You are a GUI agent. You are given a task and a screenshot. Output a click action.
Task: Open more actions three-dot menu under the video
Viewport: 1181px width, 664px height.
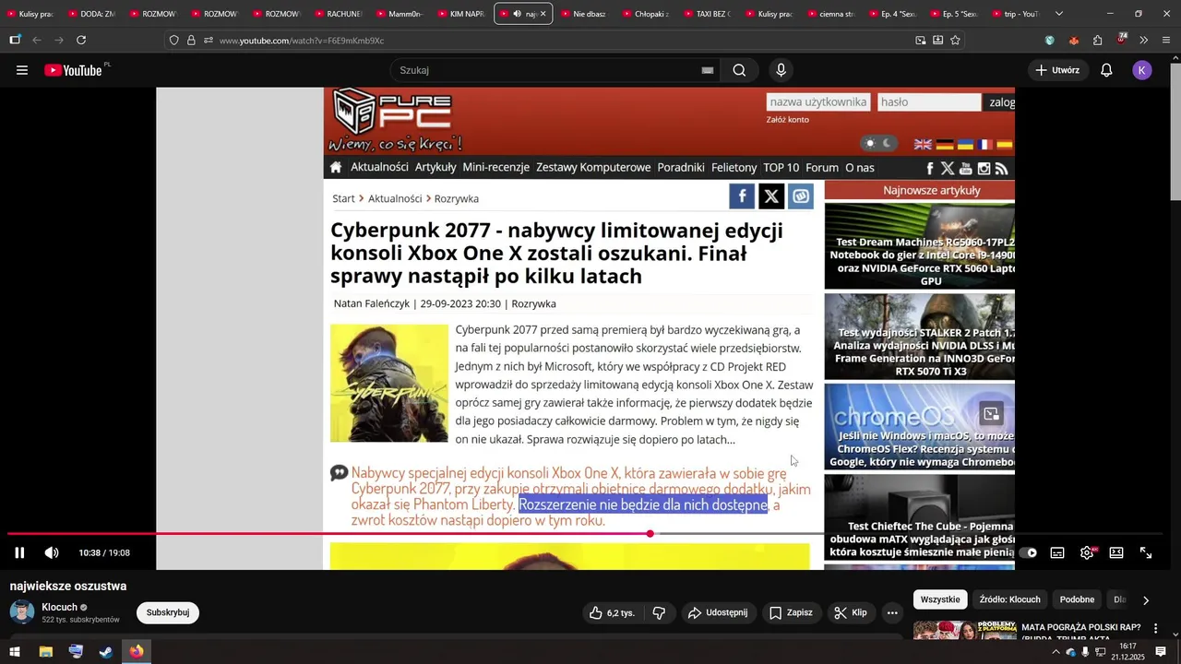(892, 612)
